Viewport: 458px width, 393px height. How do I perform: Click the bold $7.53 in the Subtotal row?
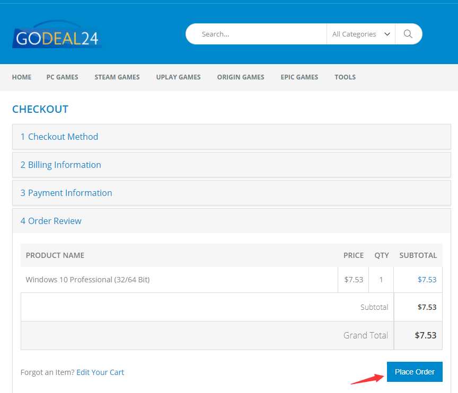[427, 307]
